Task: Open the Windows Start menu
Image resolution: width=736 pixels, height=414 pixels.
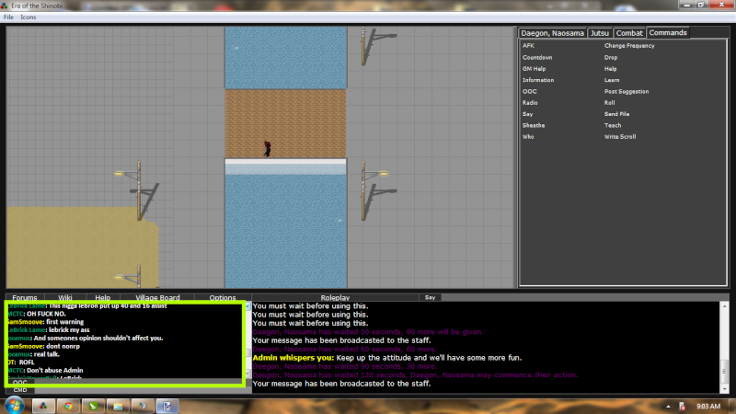Action: (14, 405)
